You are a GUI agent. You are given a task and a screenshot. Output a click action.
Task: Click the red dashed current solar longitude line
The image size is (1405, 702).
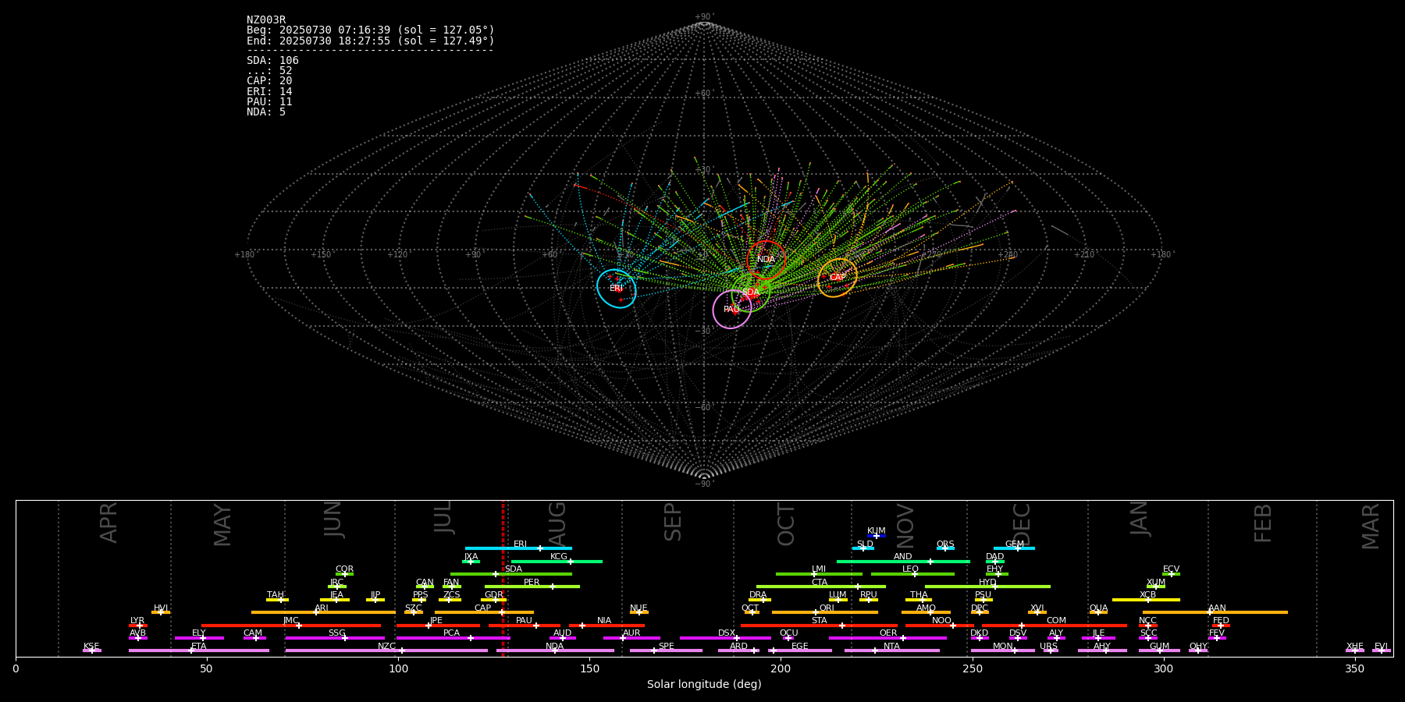pos(503,578)
